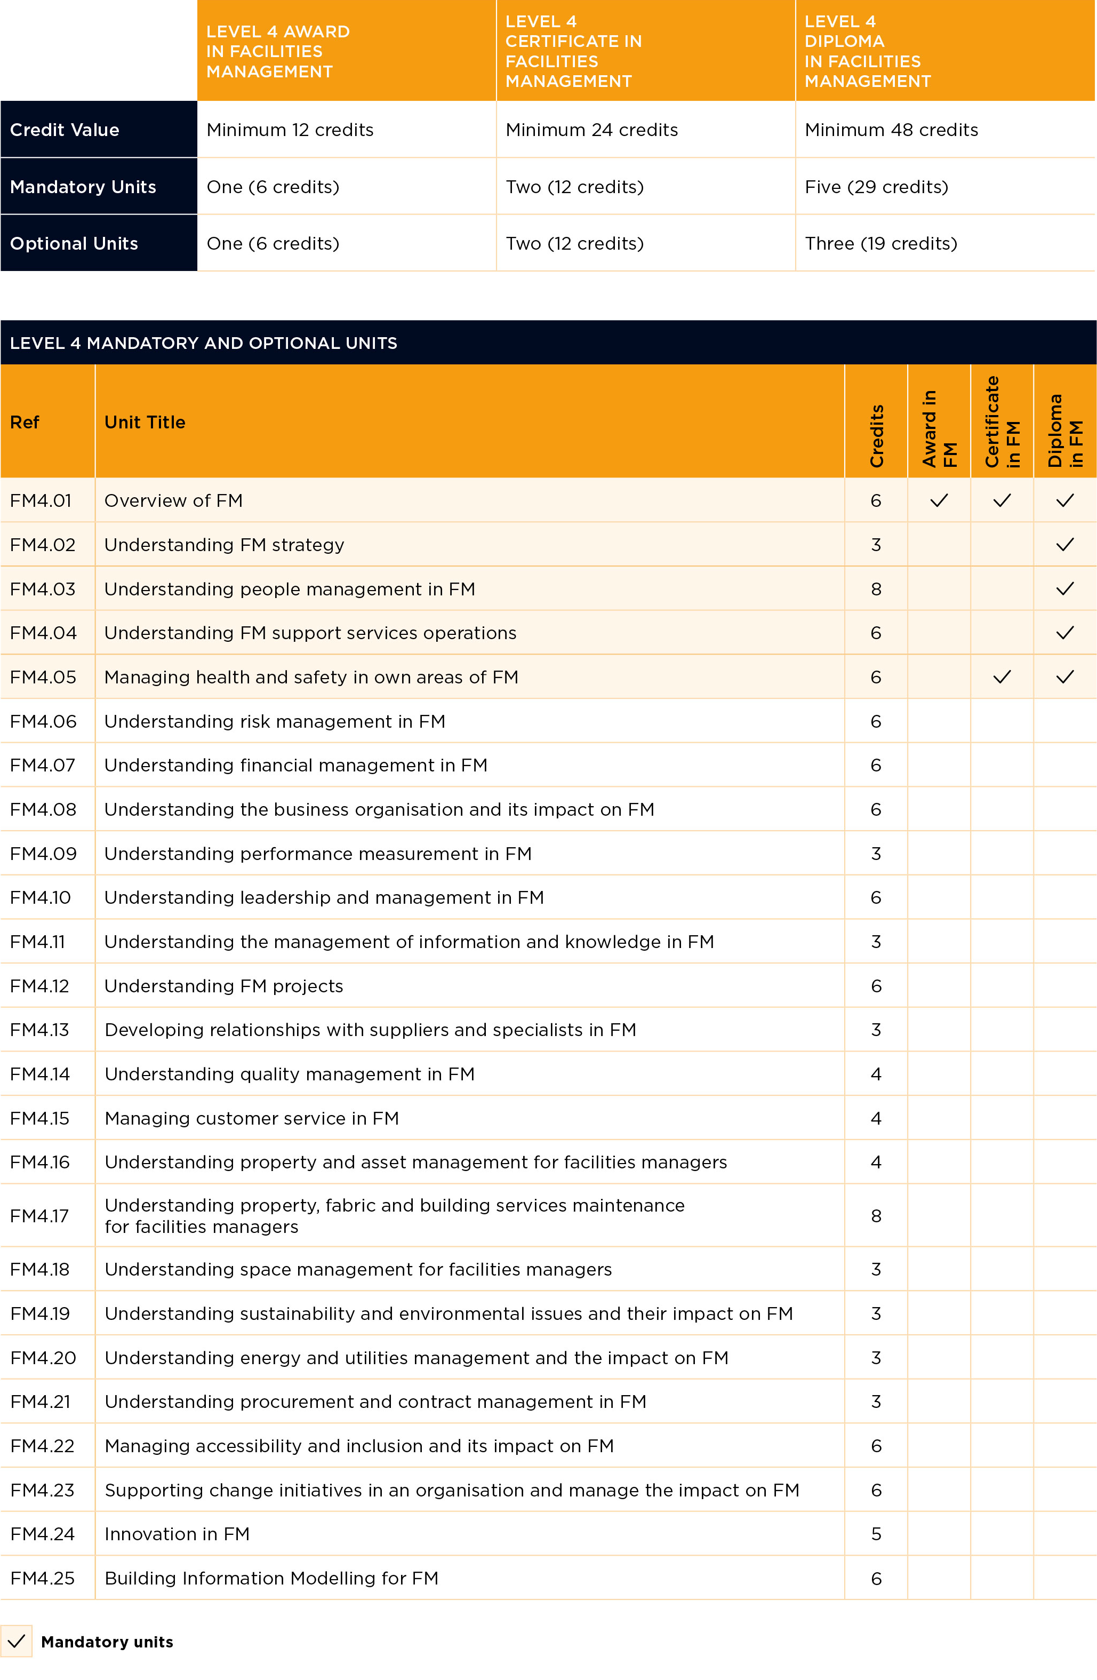Click the Certificate checkmark for FM4.01
Viewport: 1097px width, 1680px height.
pos(1001,500)
